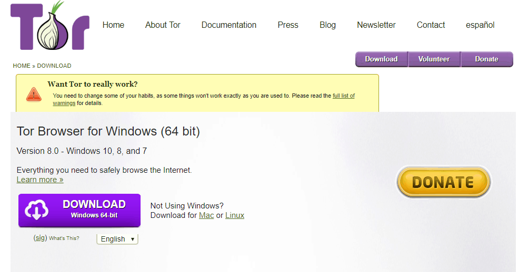Open the Press page

(x=288, y=25)
